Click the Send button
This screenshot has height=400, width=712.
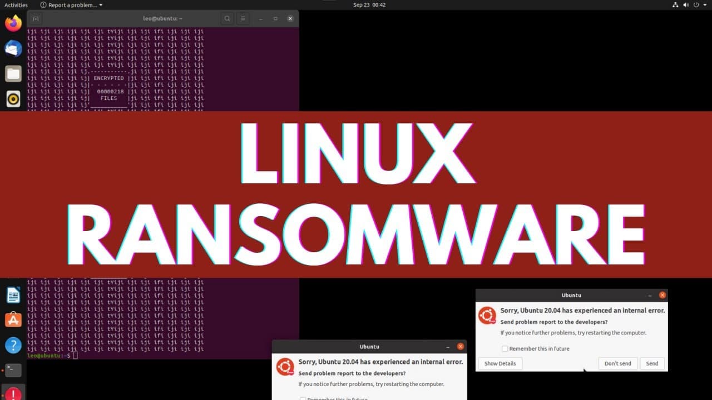tap(652, 363)
